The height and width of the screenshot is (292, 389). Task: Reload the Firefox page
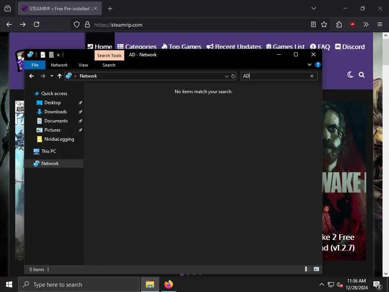[36, 24]
